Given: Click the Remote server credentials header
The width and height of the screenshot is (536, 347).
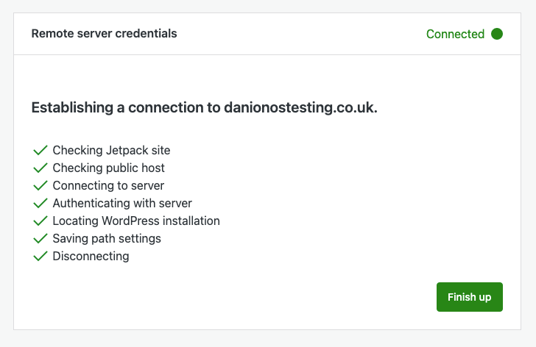Looking at the screenshot, I should pos(104,34).
